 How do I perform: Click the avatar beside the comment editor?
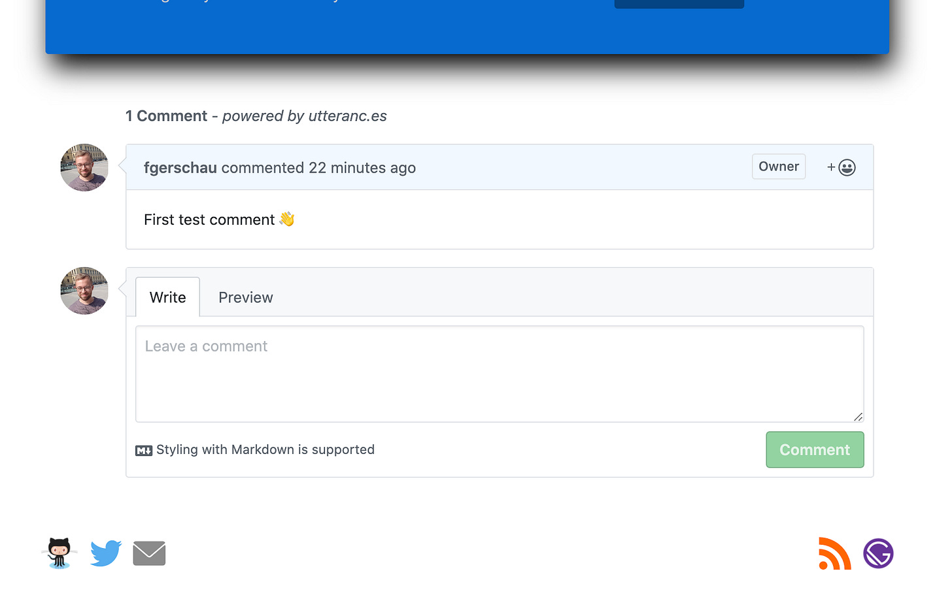coord(84,291)
